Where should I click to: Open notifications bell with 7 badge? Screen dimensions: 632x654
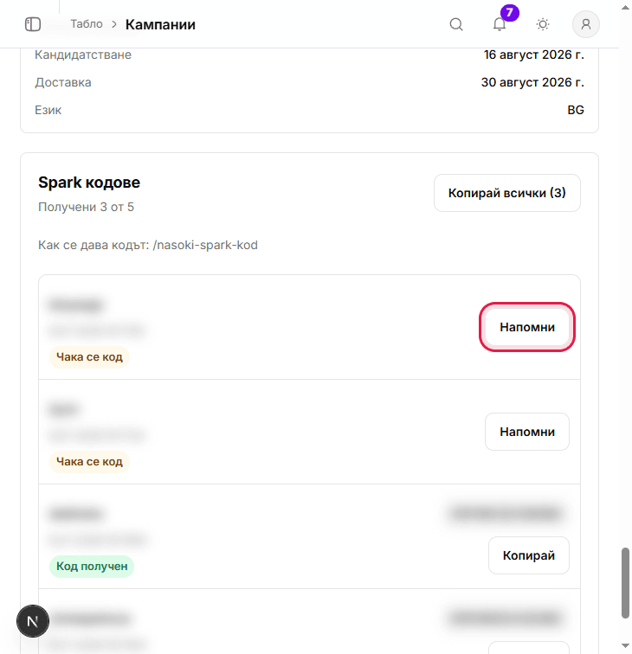500,24
